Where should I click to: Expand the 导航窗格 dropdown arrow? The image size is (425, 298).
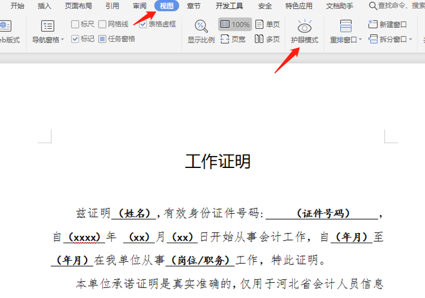[63, 40]
